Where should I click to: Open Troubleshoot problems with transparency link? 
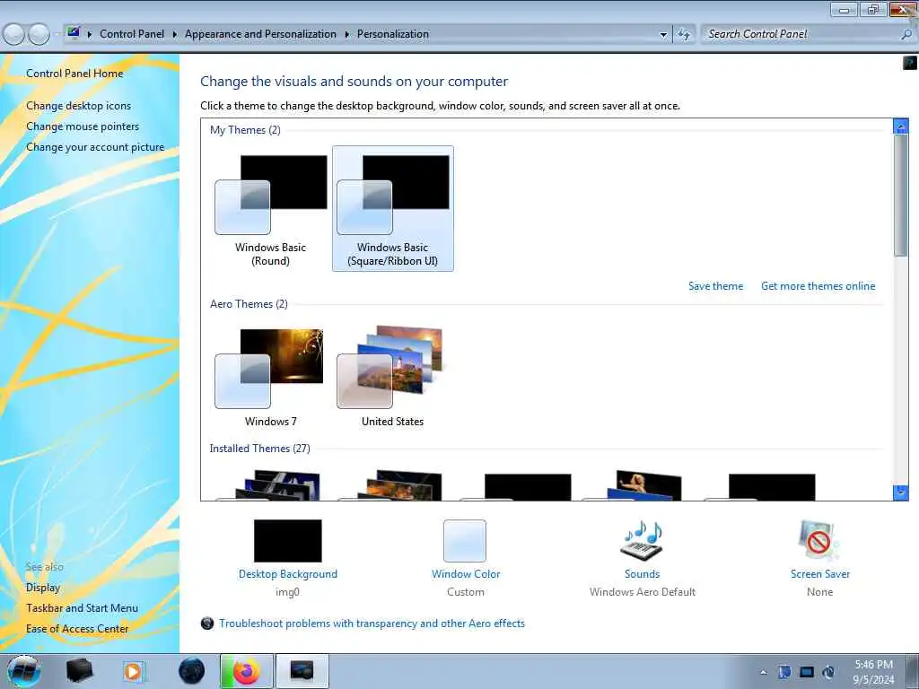click(x=372, y=624)
